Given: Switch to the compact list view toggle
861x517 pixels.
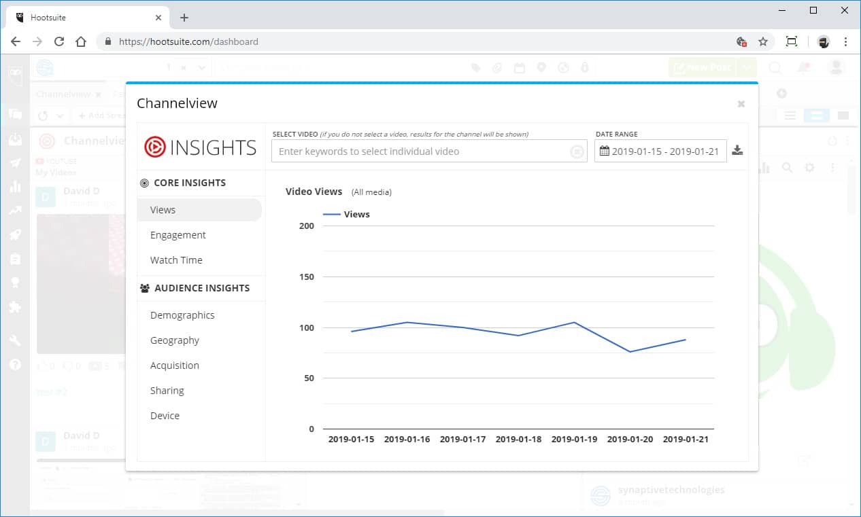Looking at the screenshot, I should (x=790, y=116).
